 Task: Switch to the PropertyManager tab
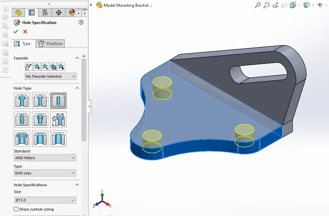[32, 13]
